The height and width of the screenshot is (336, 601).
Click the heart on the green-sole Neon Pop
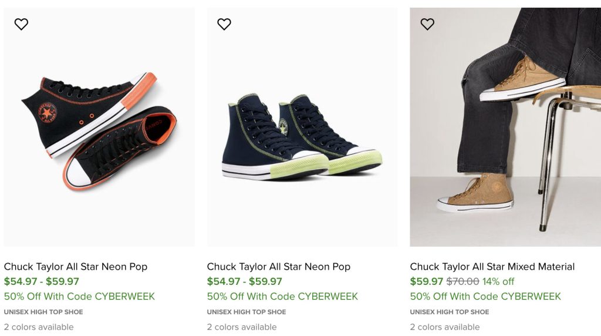pos(224,24)
